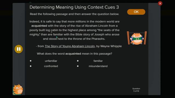Viewport: 175px width, 98px height.
Task: Close the quiz with red X icon
Action: click(160, 4)
